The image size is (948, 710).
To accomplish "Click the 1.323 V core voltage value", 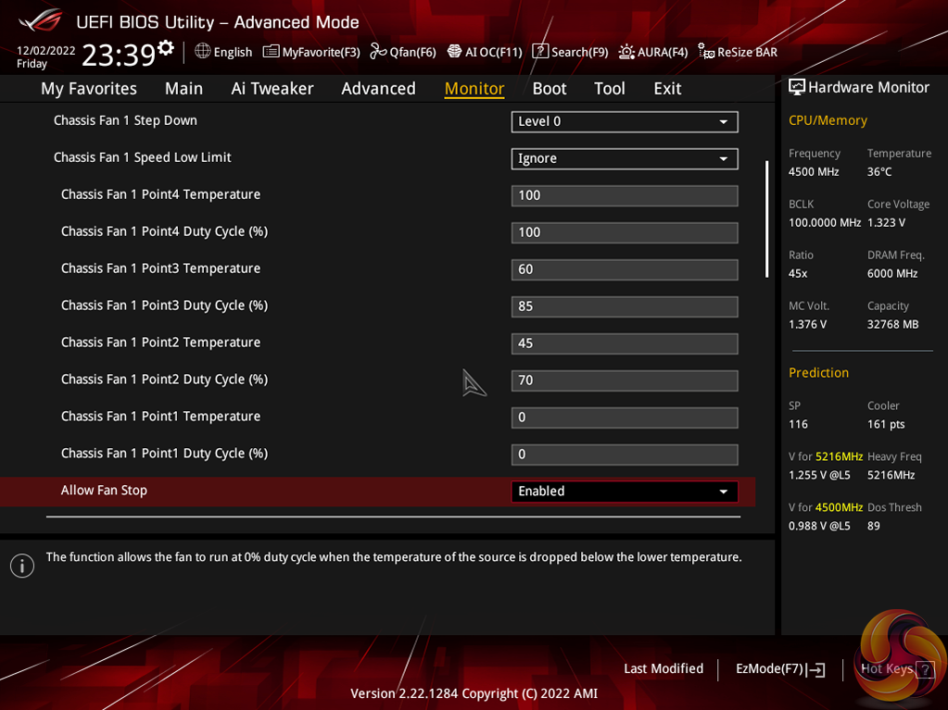I will 886,223.
